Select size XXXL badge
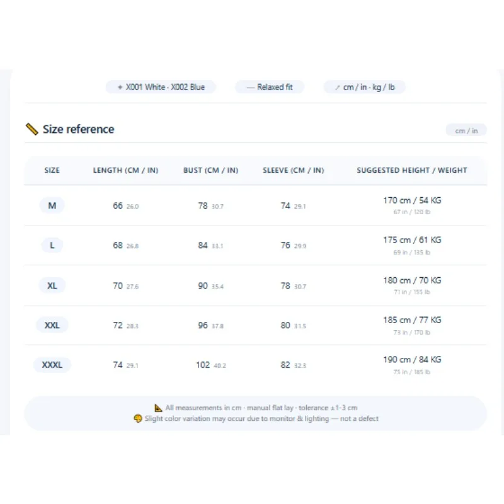The width and height of the screenshot is (504, 504). pyautogui.click(x=52, y=365)
